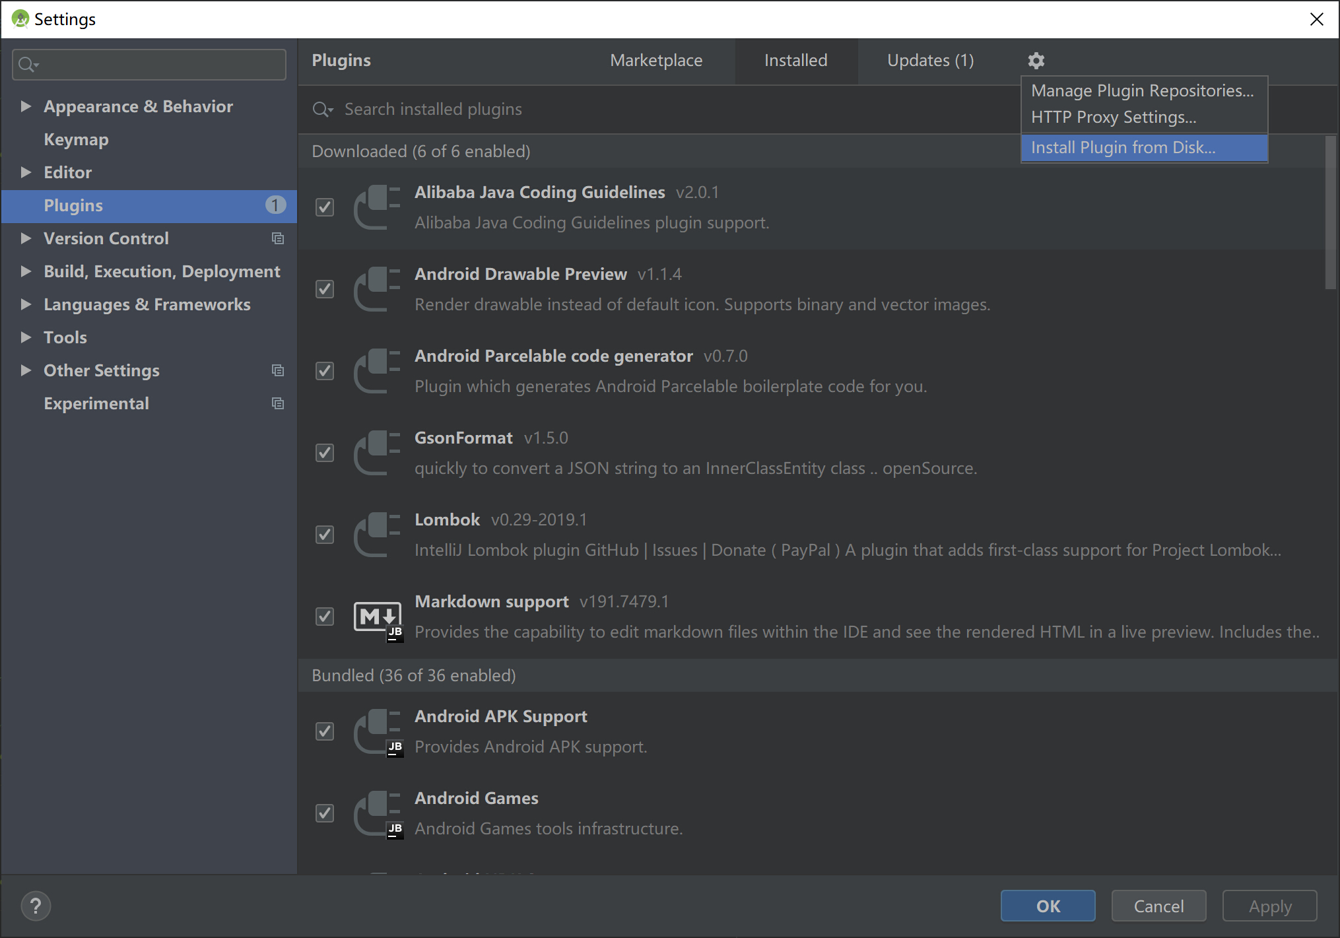Choose Manage Plugin Repositories menu item
1340x938 pixels.
coord(1143,91)
